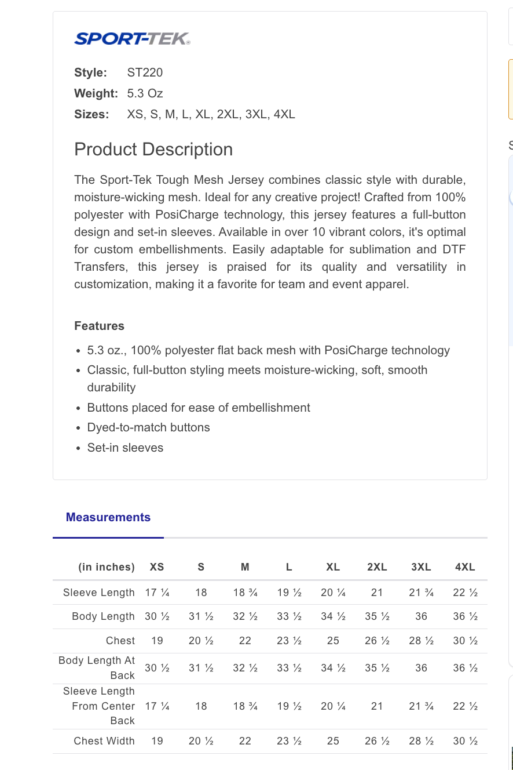Click the 2XL column header
This screenshot has width=513, height=770.
tap(377, 567)
